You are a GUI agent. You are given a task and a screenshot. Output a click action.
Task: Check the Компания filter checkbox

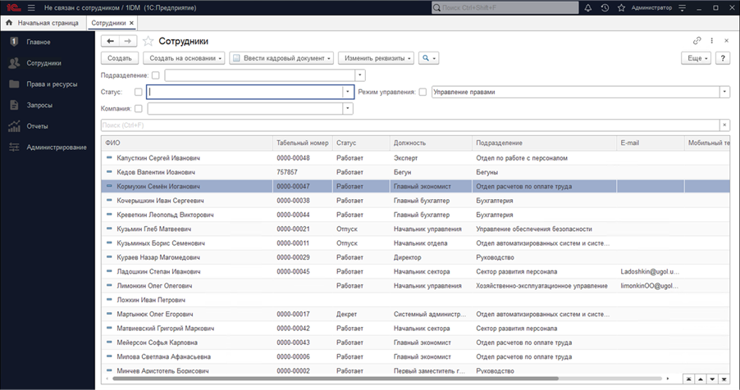coord(138,108)
